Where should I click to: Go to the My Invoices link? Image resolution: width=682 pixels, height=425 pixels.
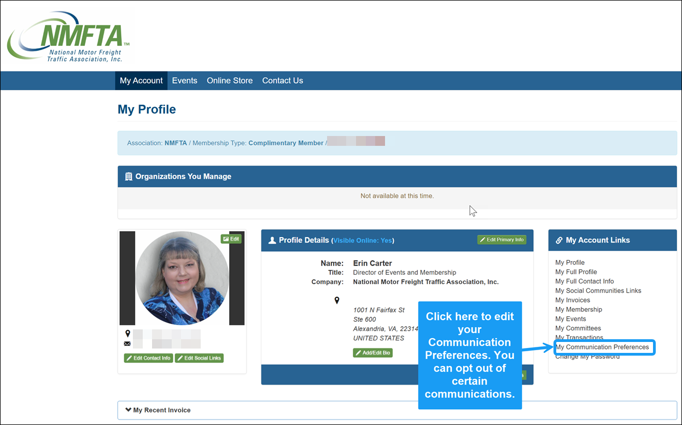573,300
